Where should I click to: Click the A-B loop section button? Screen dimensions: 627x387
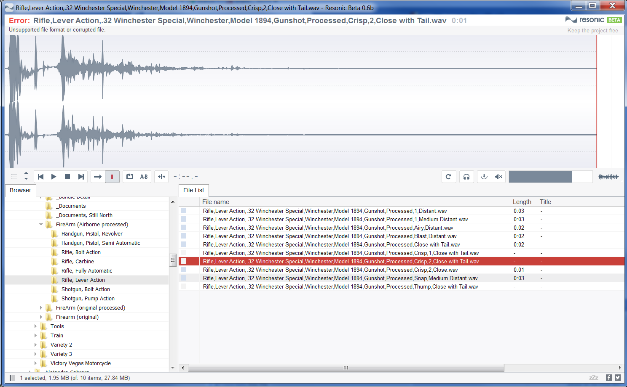pos(144,177)
